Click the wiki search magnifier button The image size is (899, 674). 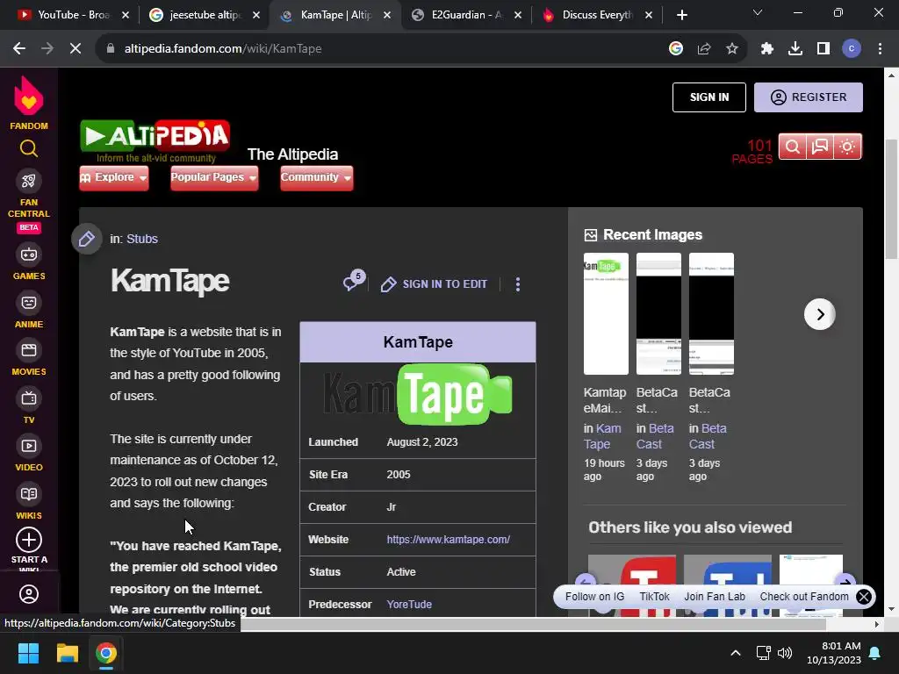tap(793, 147)
